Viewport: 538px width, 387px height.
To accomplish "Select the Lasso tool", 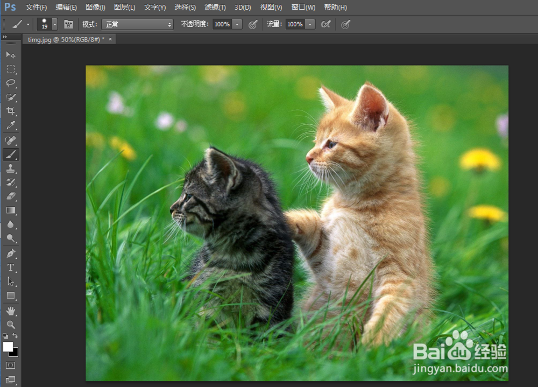I will pyautogui.click(x=11, y=83).
